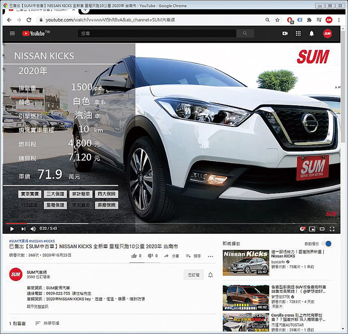Click the YouTube search magnifier button

245,33
